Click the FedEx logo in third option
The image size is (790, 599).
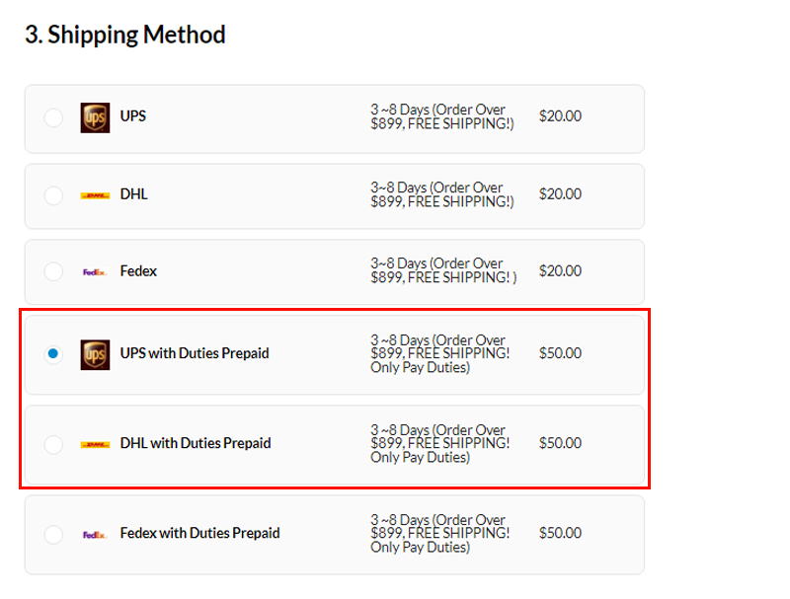pos(95,272)
